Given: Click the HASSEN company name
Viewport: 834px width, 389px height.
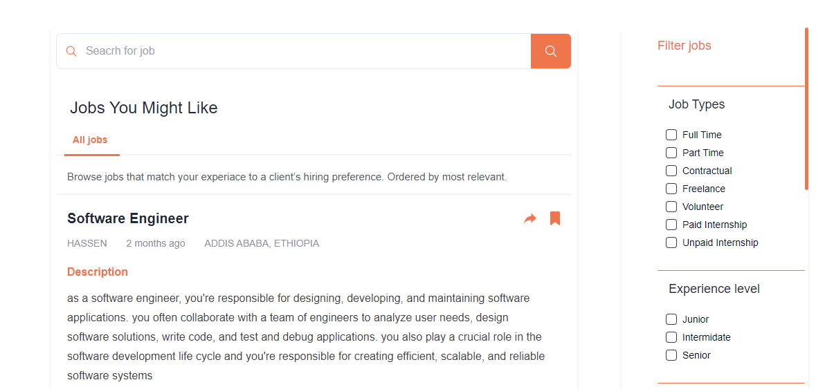Looking at the screenshot, I should pyautogui.click(x=87, y=243).
